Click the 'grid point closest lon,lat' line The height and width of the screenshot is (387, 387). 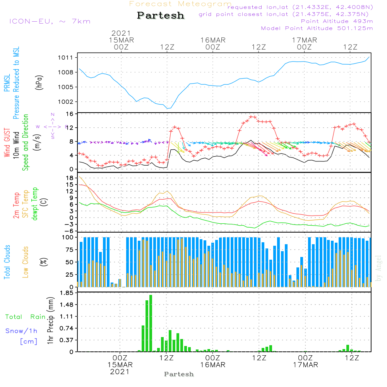284,14
